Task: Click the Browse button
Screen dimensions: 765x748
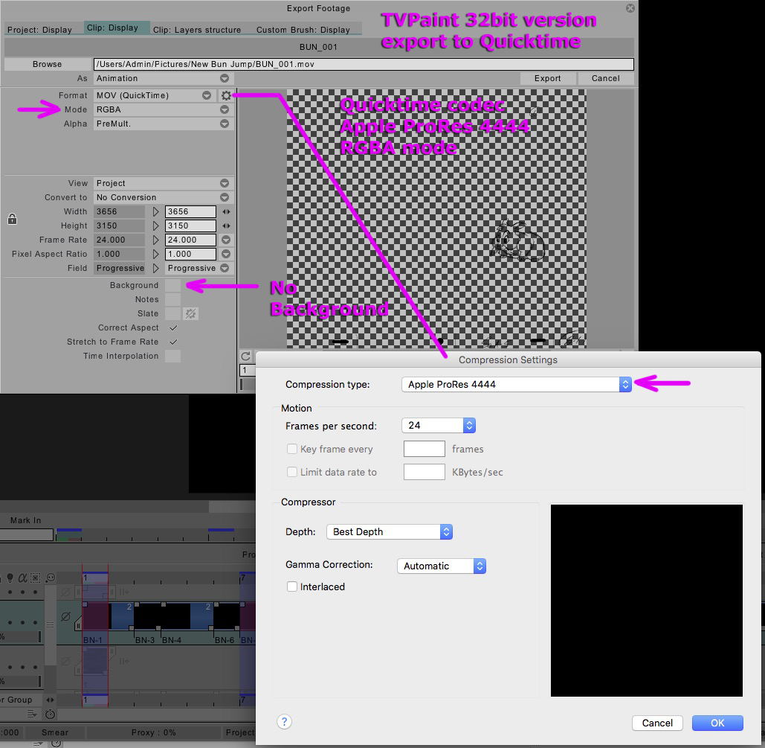Action: point(48,64)
